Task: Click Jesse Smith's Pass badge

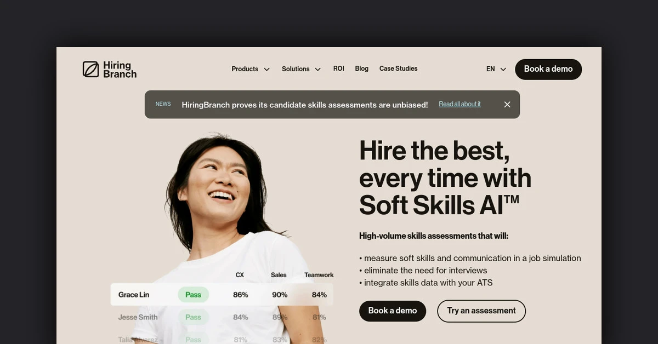Action: coord(193,317)
